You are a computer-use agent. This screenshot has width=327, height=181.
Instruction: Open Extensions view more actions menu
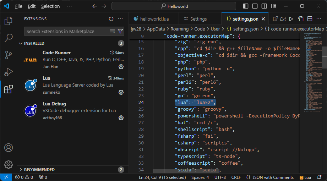click(120, 19)
